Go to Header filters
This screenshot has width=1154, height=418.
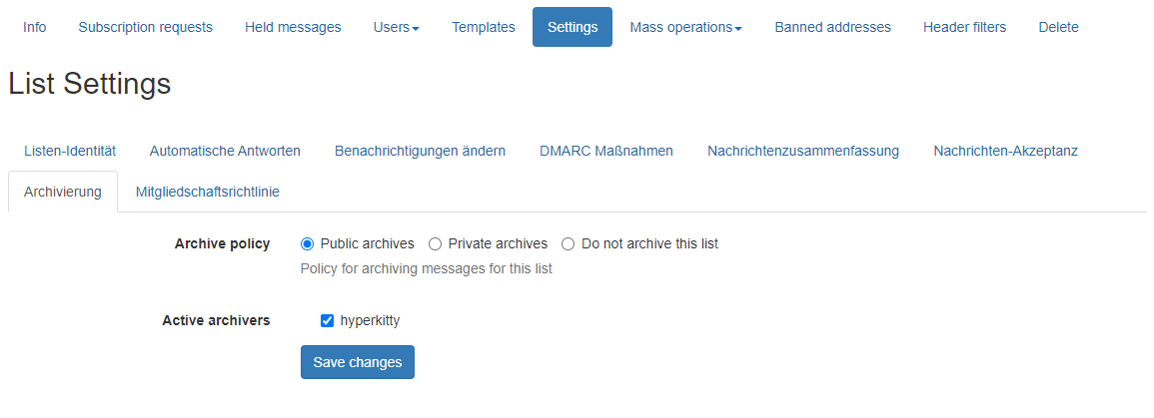(x=964, y=27)
